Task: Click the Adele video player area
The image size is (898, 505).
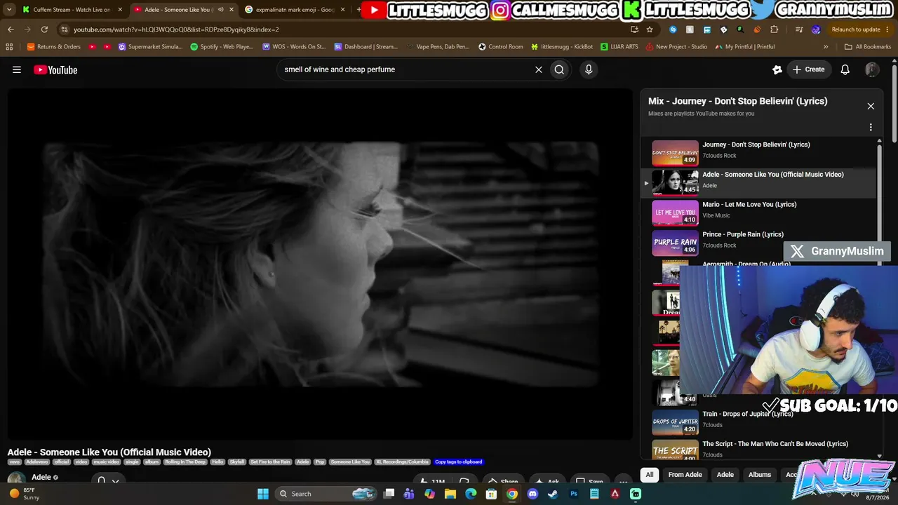Action: point(320,264)
